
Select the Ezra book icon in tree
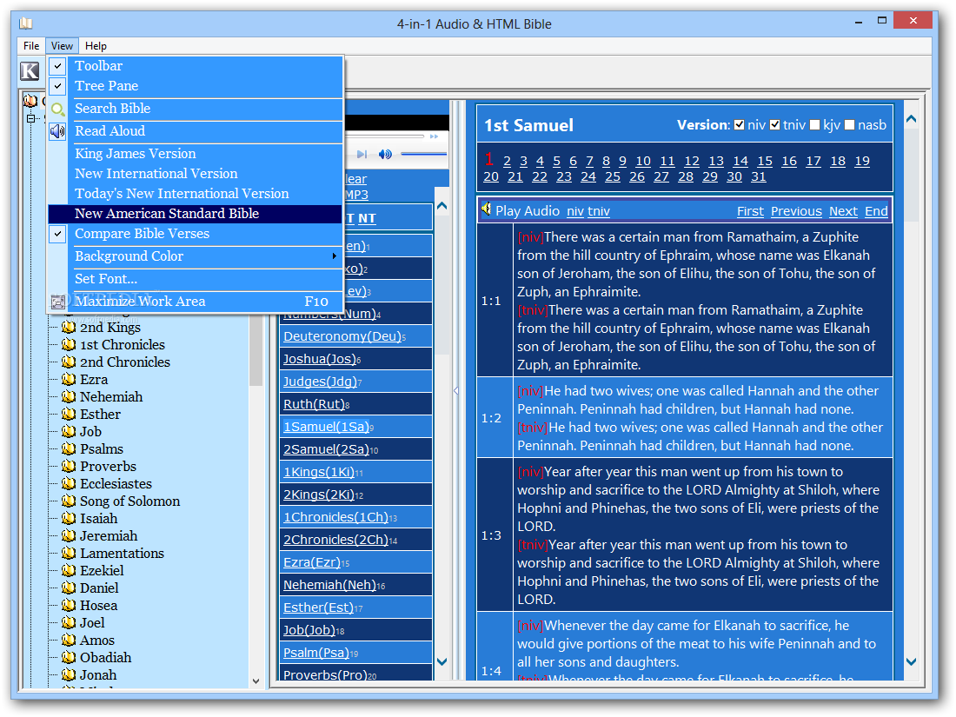(x=69, y=379)
